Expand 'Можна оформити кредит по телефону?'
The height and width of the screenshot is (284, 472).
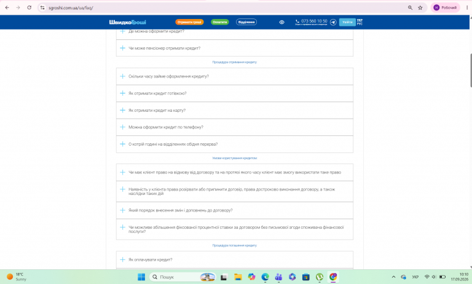(x=235, y=127)
